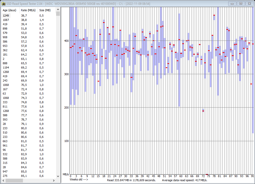255x184 pixels.
Task: Select the row with age 181 days
Action: pos(29,55)
